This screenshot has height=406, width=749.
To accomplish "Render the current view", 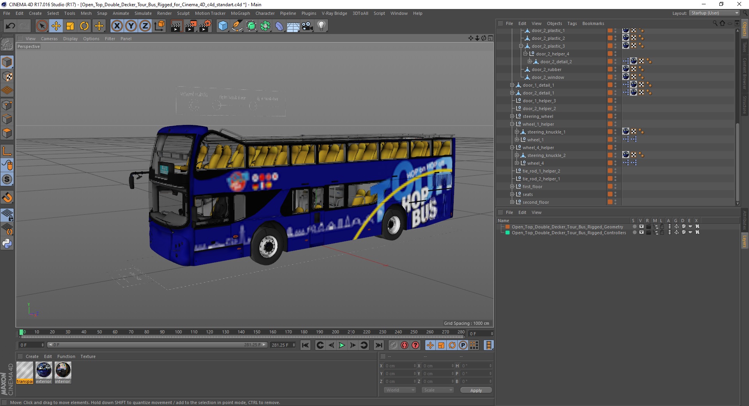I will click(176, 26).
